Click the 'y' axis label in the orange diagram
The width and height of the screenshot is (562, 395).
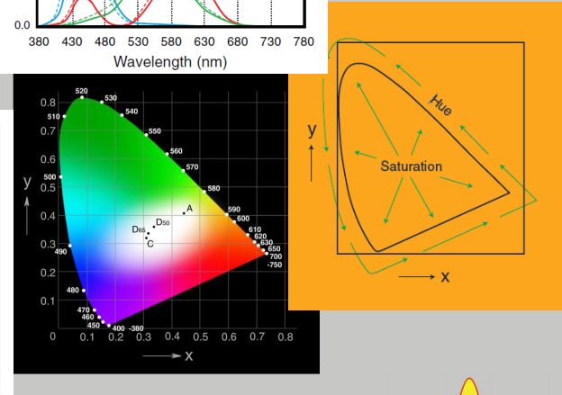313,130
